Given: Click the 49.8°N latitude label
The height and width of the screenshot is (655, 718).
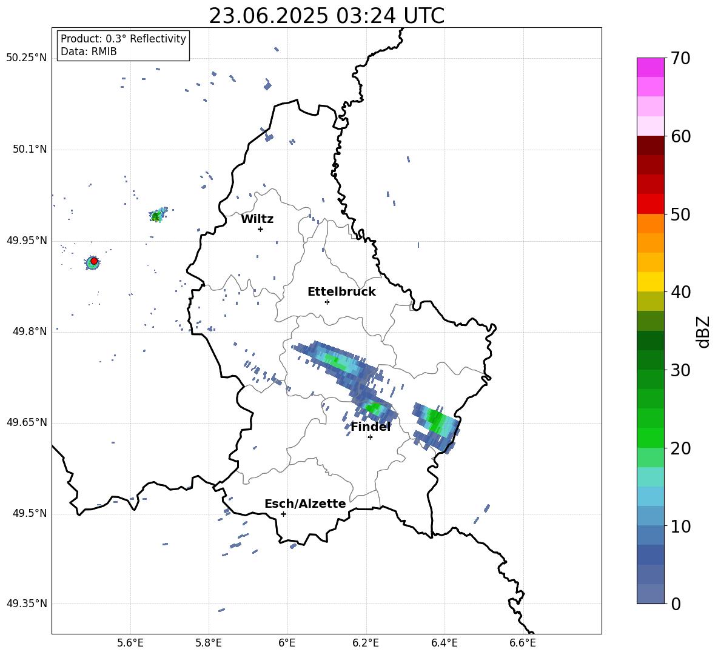Looking at the screenshot, I should pyautogui.click(x=30, y=331).
